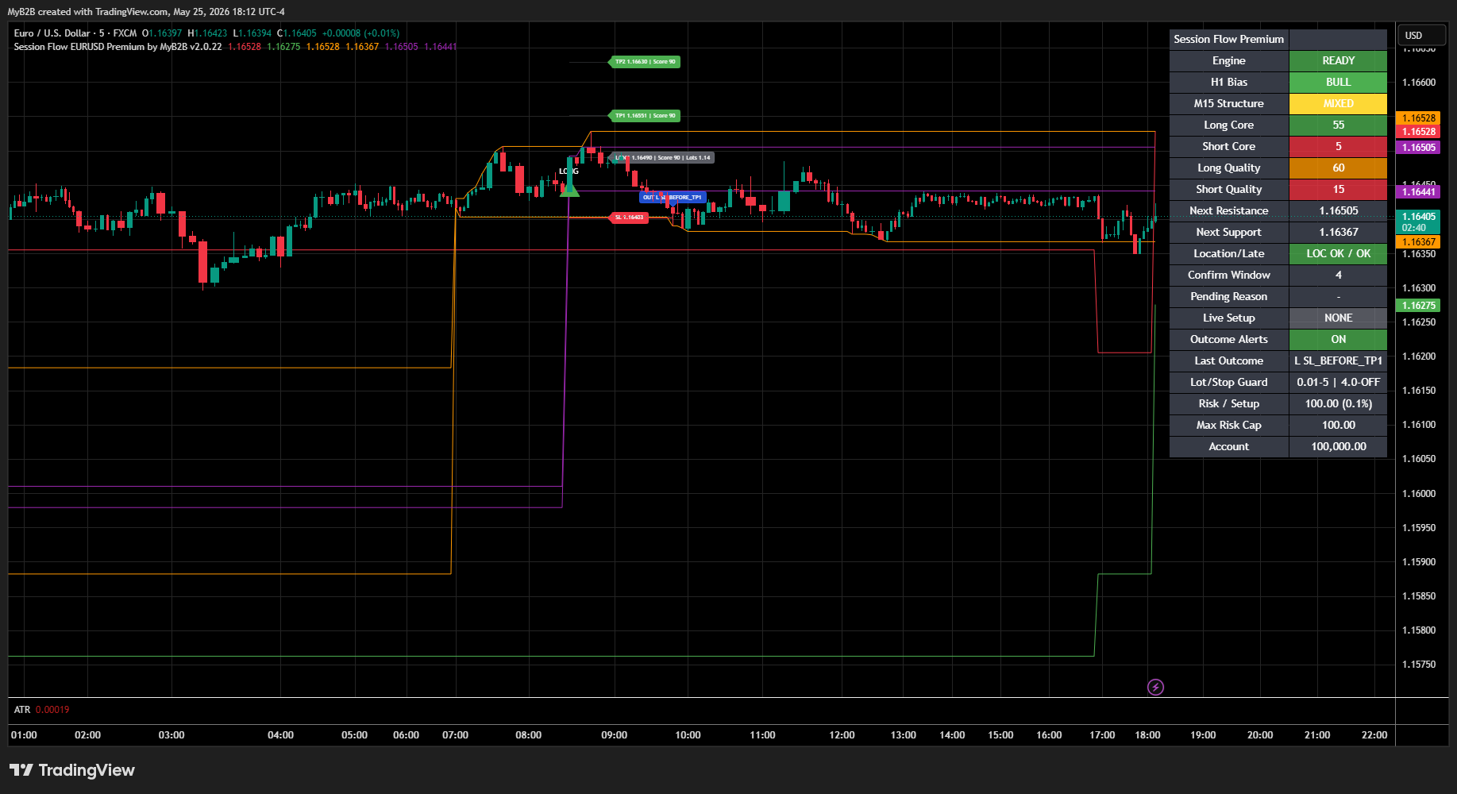Click the green ON cell for Outcome Alerts
This screenshot has width=1457, height=794.
1338,339
